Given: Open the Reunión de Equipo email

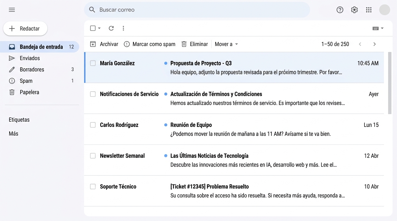Looking at the screenshot, I should (x=234, y=129).
